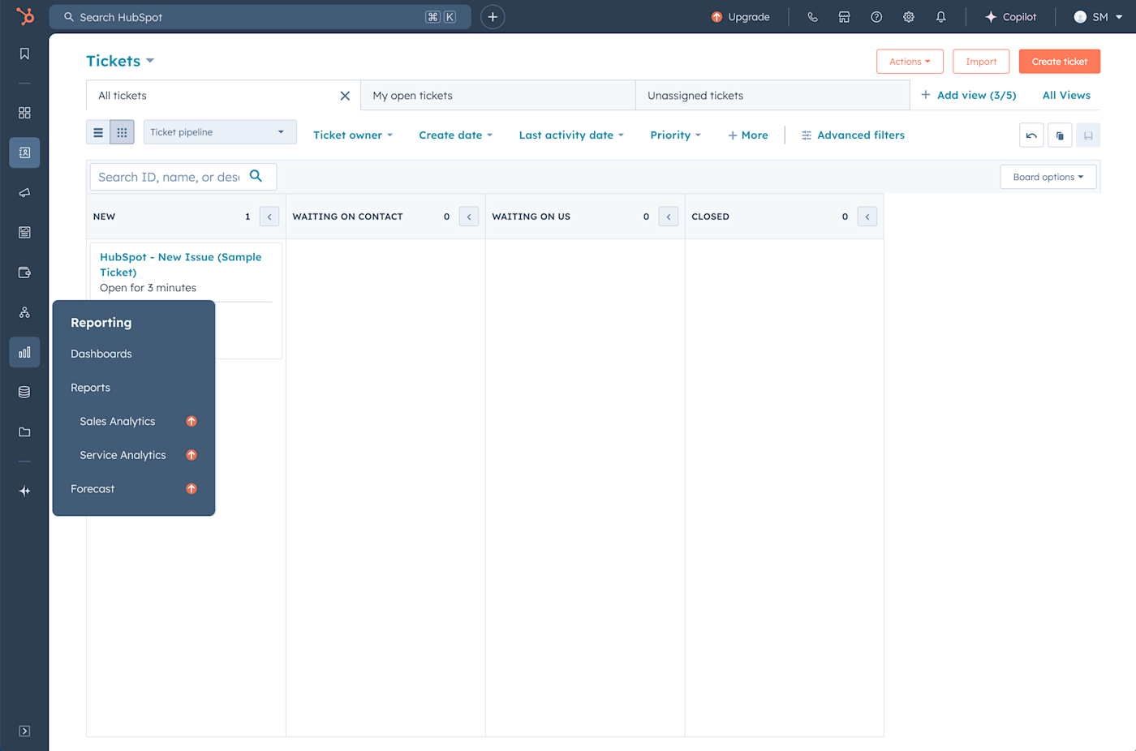The width and height of the screenshot is (1136, 751).
Task: Click the search magnifier in ticket search box
Action: point(256,176)
